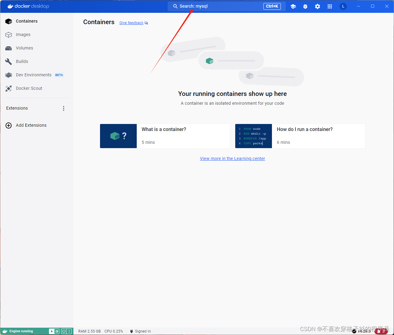Viewport: 394px width, 335px height.
Task: Click the Signed in plug icon
Action: [132, 331]
